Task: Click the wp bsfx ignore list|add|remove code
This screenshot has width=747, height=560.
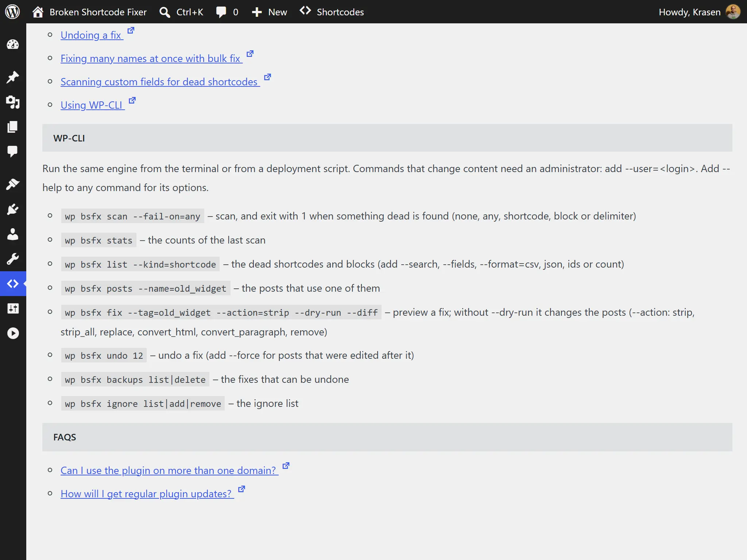Action: pyautogui.click(x=143, y=404)
